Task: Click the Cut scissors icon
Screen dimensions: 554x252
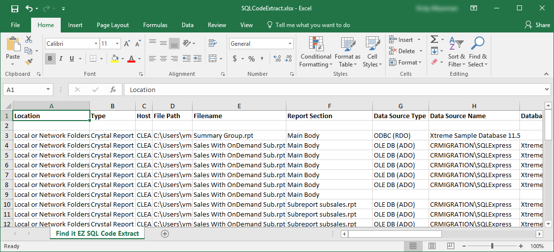Action: 29,39
